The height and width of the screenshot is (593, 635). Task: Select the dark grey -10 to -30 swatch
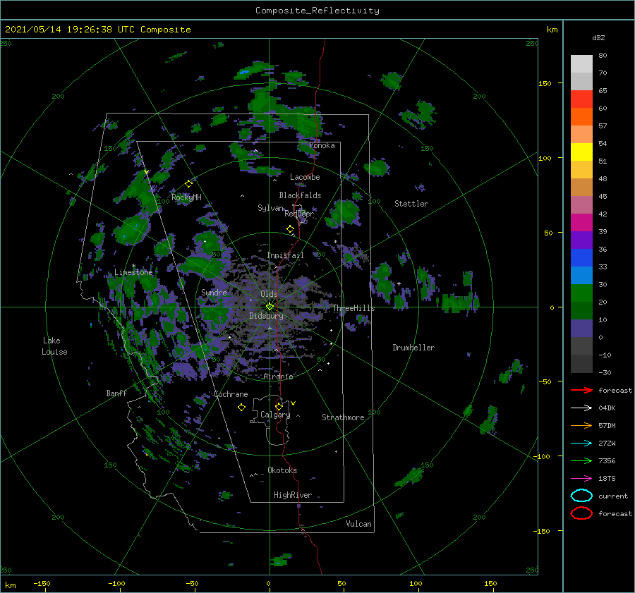click(581, 364)
